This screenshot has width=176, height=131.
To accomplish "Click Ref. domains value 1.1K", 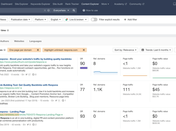I will pyautogui.click(x=98, y=90).
